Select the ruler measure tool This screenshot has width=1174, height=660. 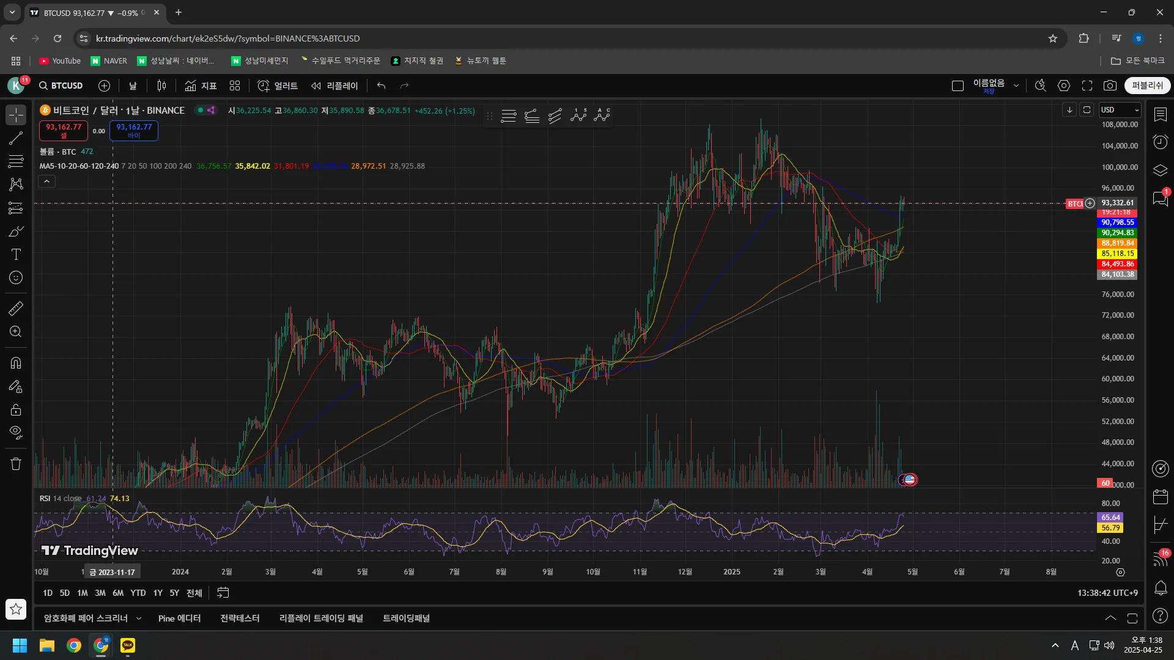point(16,309)
